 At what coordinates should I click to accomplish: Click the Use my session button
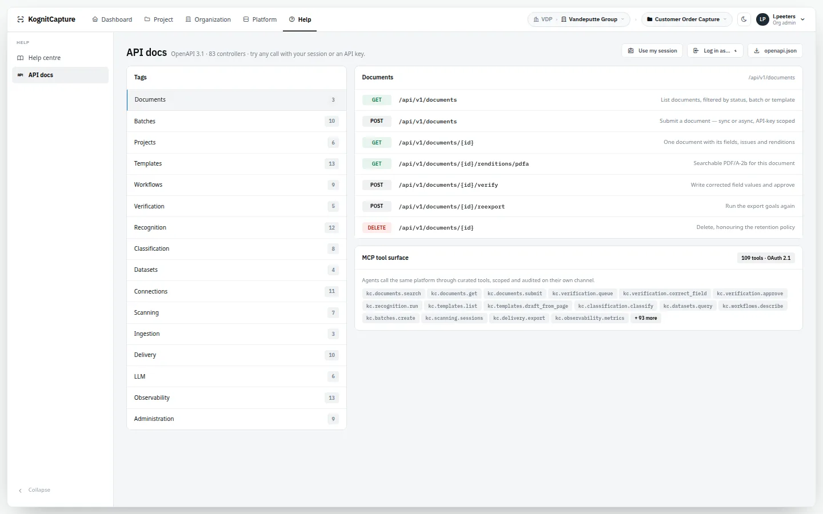tap(652, 51)
